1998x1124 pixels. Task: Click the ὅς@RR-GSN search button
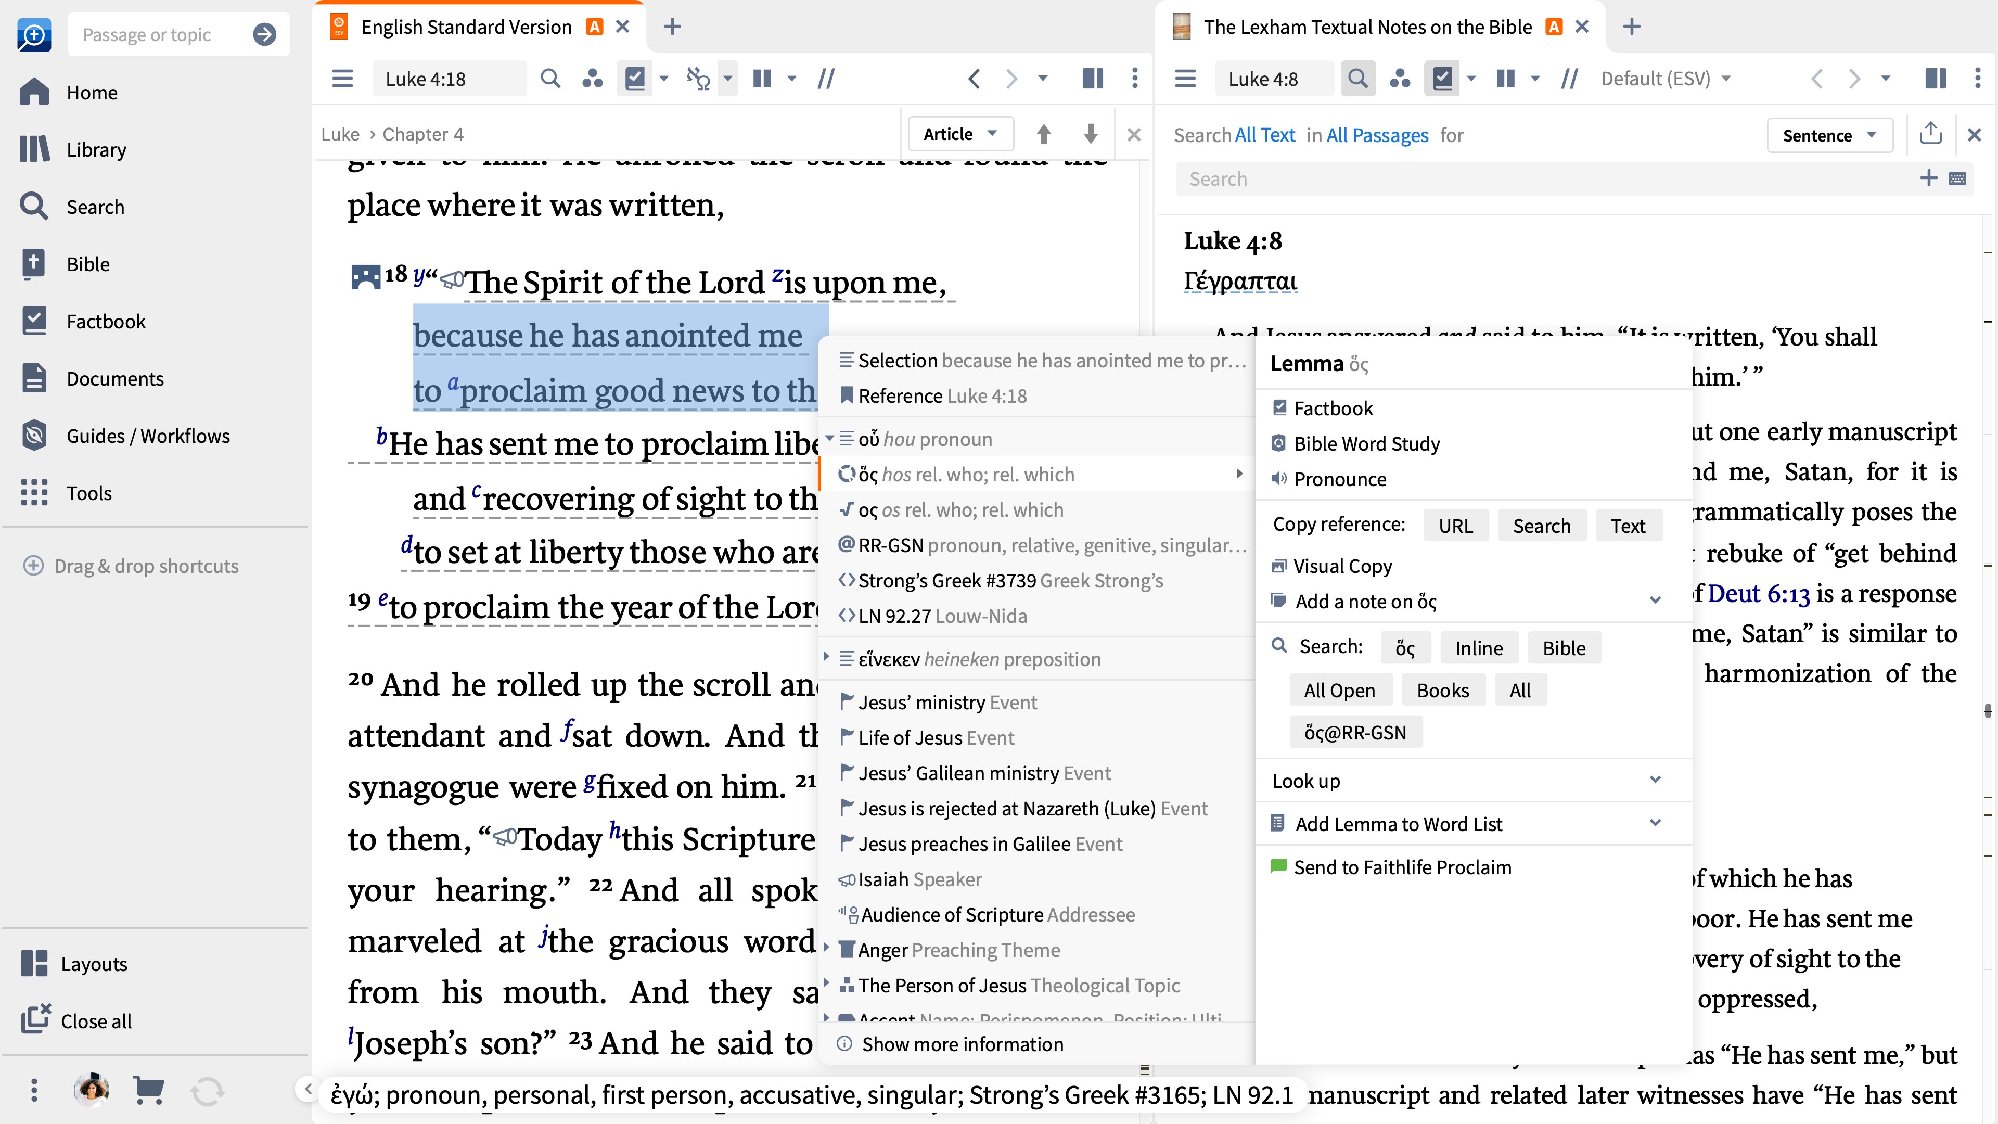click(x=1355, y=732)
